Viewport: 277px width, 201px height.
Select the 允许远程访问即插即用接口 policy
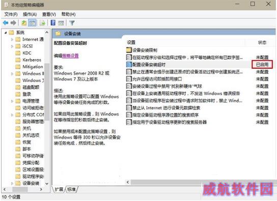pos(198,79)
